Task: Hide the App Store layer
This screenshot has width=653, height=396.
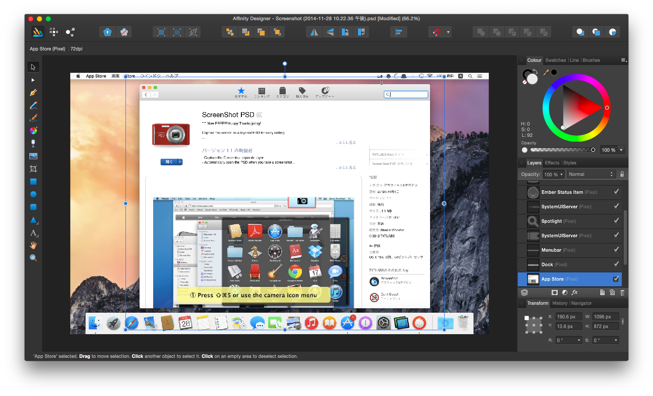Action: (x=616, y=279)
